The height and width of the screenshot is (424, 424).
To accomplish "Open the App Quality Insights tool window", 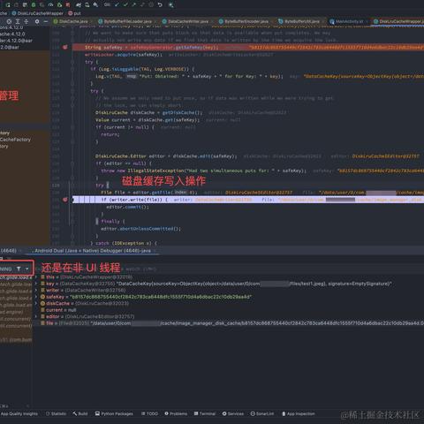I will 19,413.
